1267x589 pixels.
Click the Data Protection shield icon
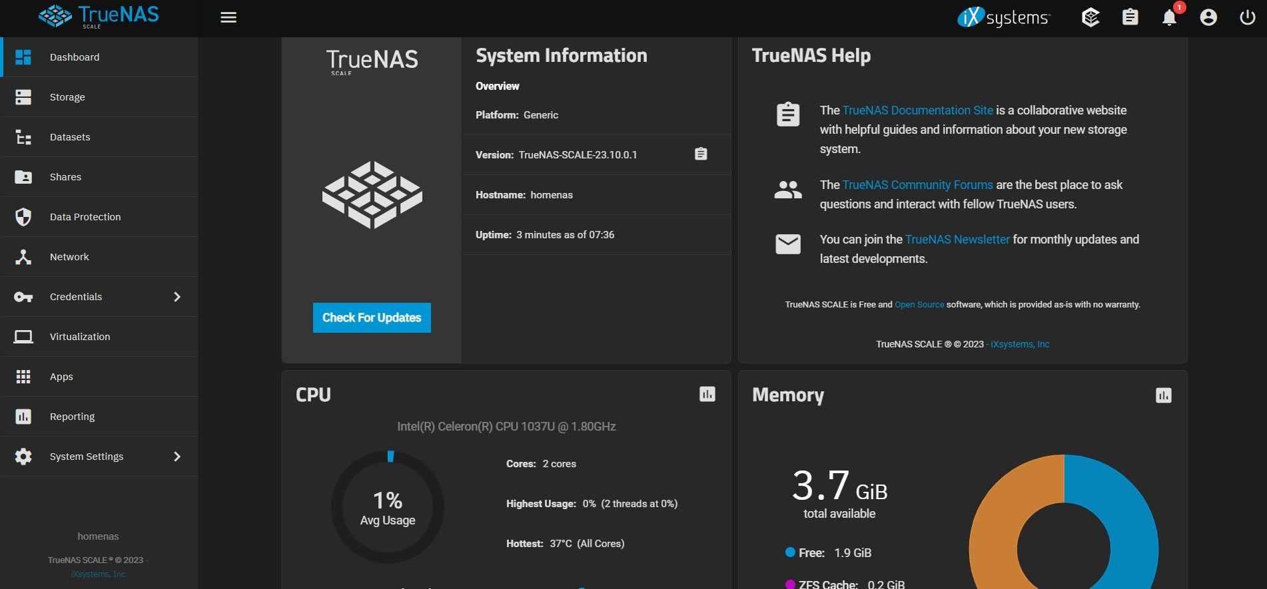tap(23, 217)
